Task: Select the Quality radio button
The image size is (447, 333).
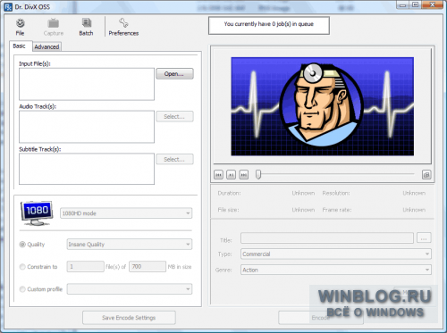Action: coord(22,245)
